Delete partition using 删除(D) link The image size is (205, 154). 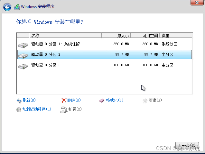point(74,100)
